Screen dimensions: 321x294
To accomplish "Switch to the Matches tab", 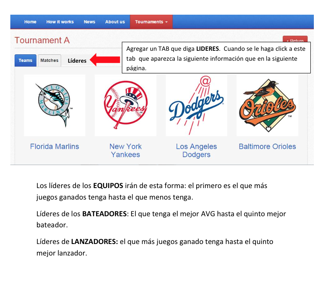I will tap(49, 60).
